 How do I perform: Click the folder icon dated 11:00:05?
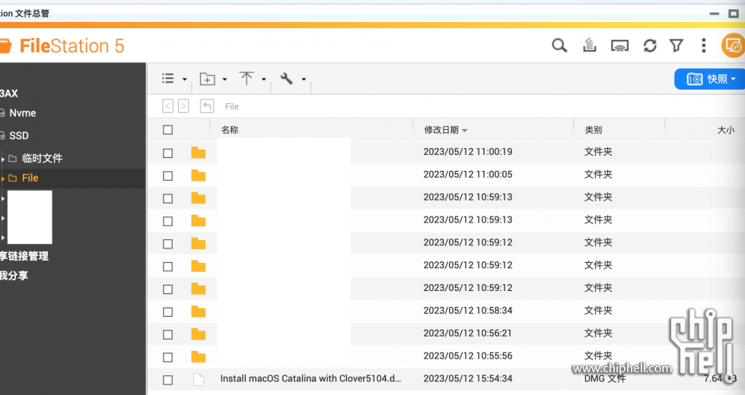[198, 175]
